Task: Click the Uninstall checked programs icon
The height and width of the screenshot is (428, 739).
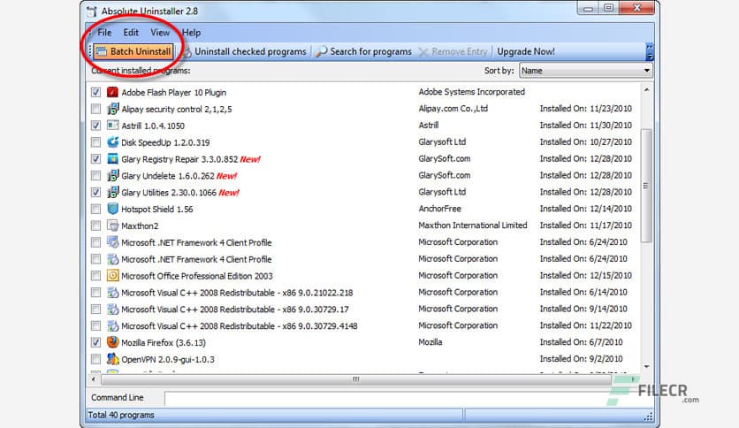Action: coord(187,52)
